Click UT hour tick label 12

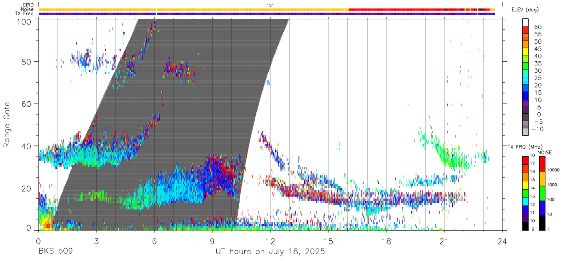tap(270, 241)
